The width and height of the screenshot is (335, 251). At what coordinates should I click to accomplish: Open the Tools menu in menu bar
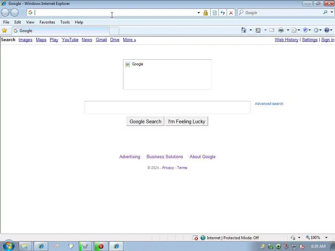point(65,22)
